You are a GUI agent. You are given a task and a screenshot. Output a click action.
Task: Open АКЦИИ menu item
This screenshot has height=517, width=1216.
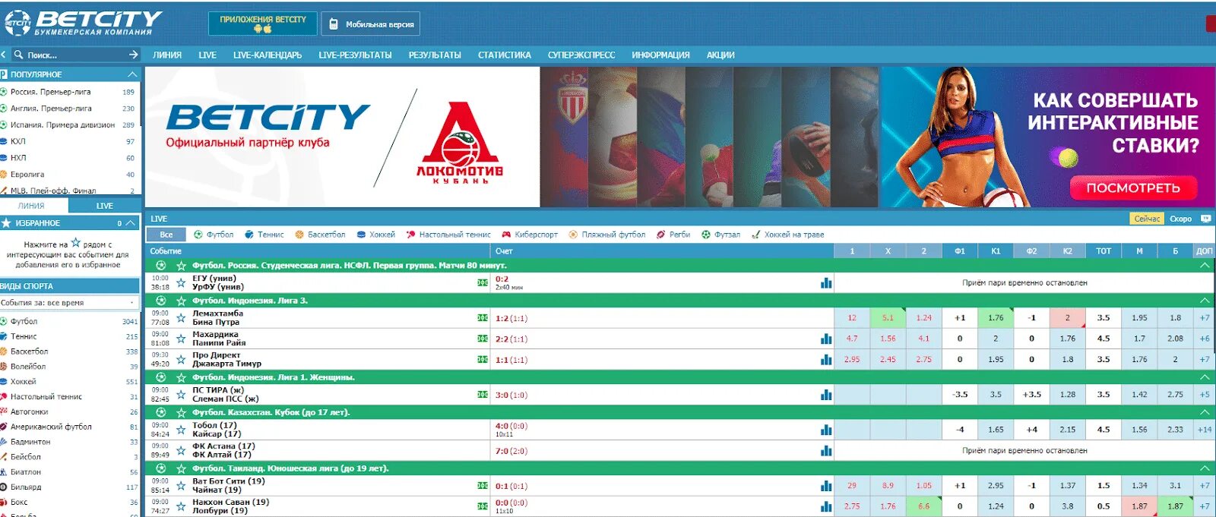pyautogui.click(x=720, y=55)
